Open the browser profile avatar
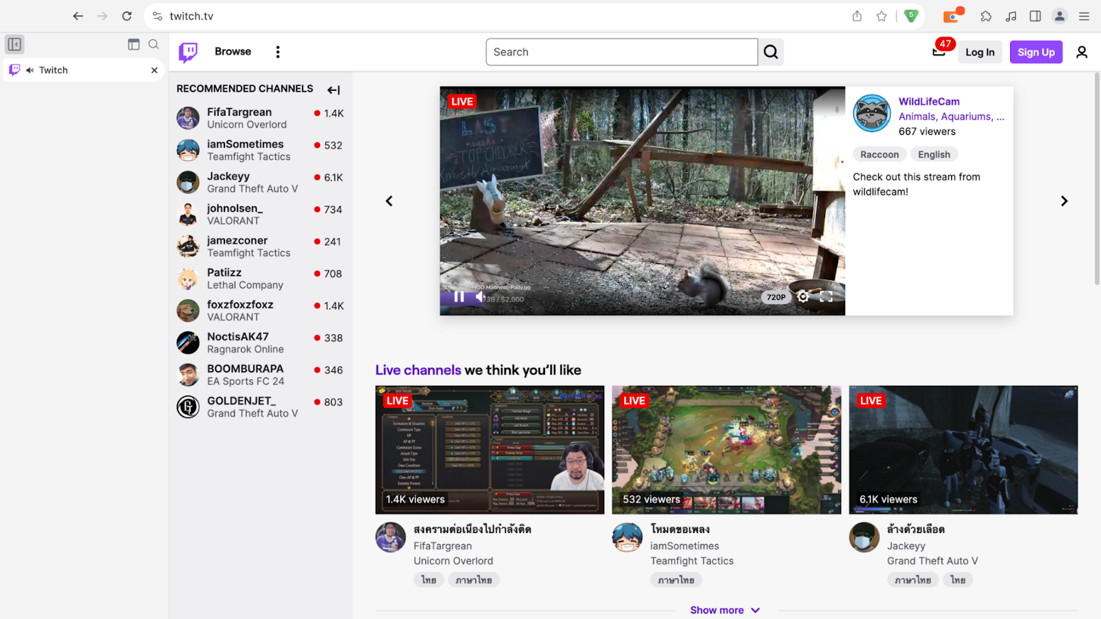 (x=1060, y=16)
